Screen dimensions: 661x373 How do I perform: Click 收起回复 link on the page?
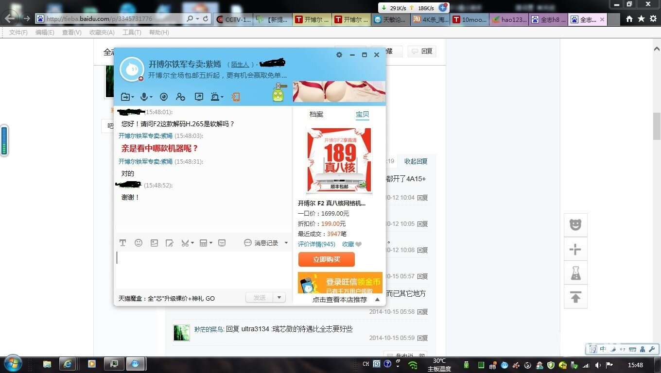[x=416, y=161]
